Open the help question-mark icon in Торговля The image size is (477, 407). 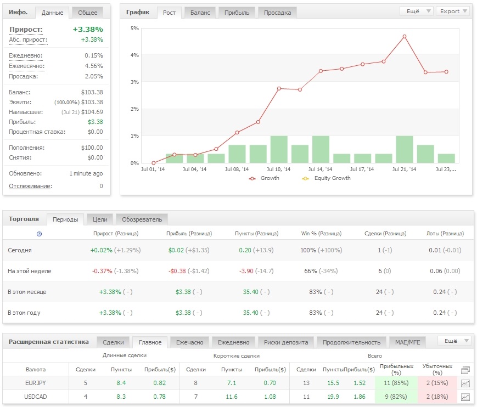point(39,234)
